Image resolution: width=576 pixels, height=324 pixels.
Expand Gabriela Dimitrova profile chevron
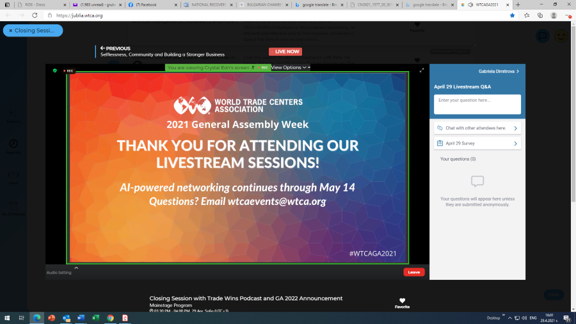(x=518, y=71)
